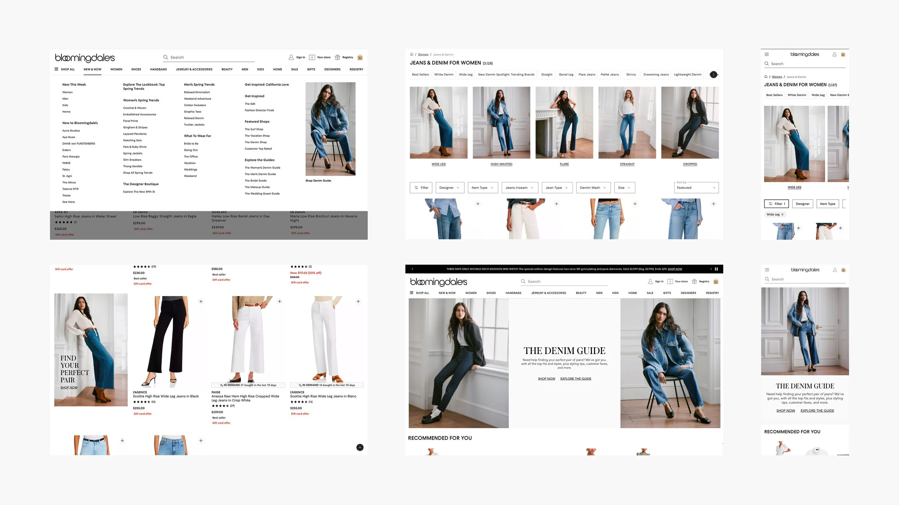The height and width of the screenshot is (505, 899).
Task: Open the Size filter dropdown
Action: [x=625, y=188]
